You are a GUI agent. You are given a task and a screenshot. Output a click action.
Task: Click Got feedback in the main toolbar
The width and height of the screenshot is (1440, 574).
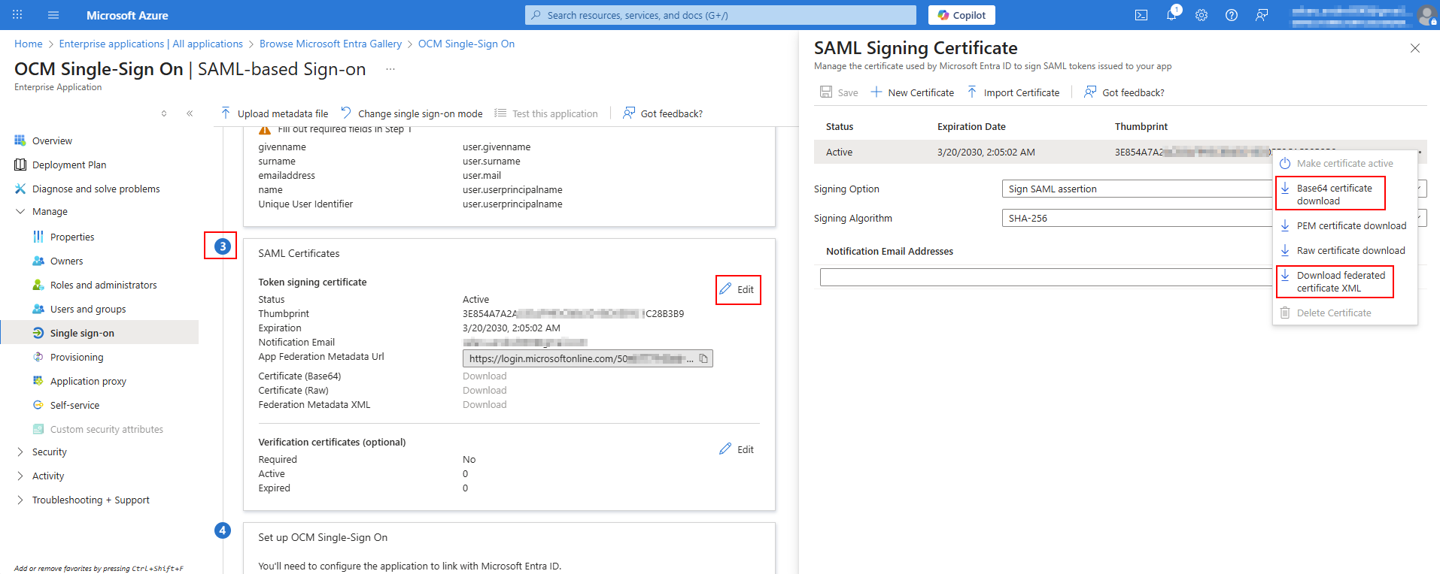663,113
